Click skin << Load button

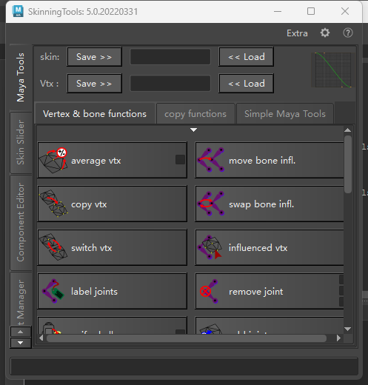pyautogui.click(x=247, y=57)
